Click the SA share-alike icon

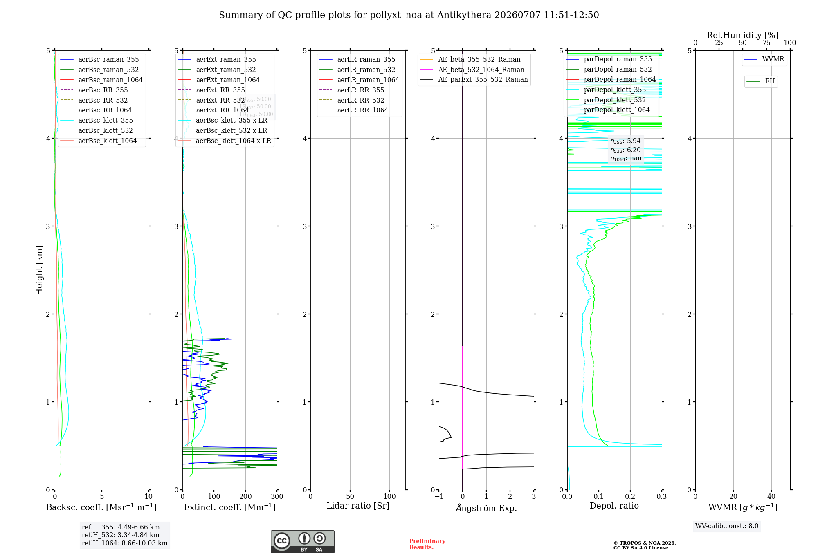(319, 538)
